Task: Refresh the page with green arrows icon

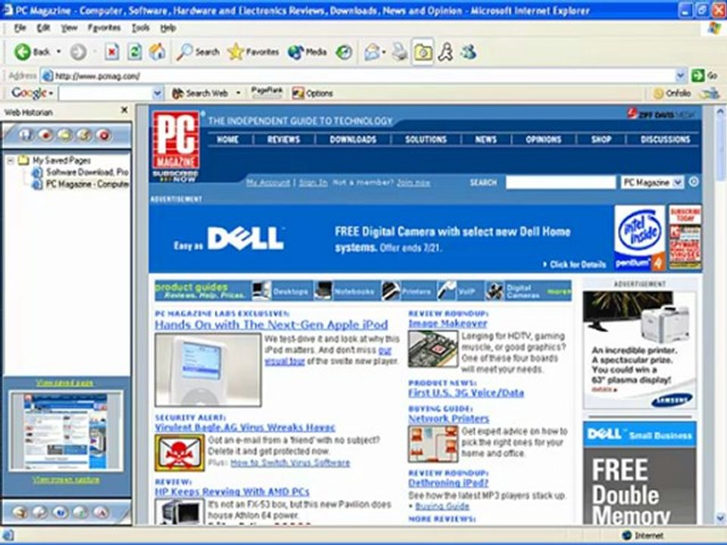Action: [135, 52]
